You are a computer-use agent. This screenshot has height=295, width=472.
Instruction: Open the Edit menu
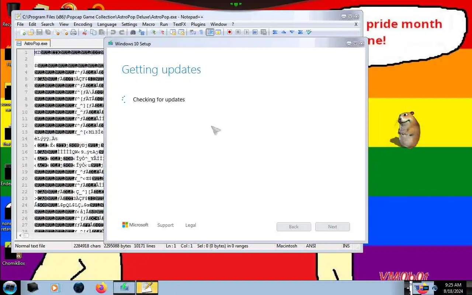coord(32,24)
